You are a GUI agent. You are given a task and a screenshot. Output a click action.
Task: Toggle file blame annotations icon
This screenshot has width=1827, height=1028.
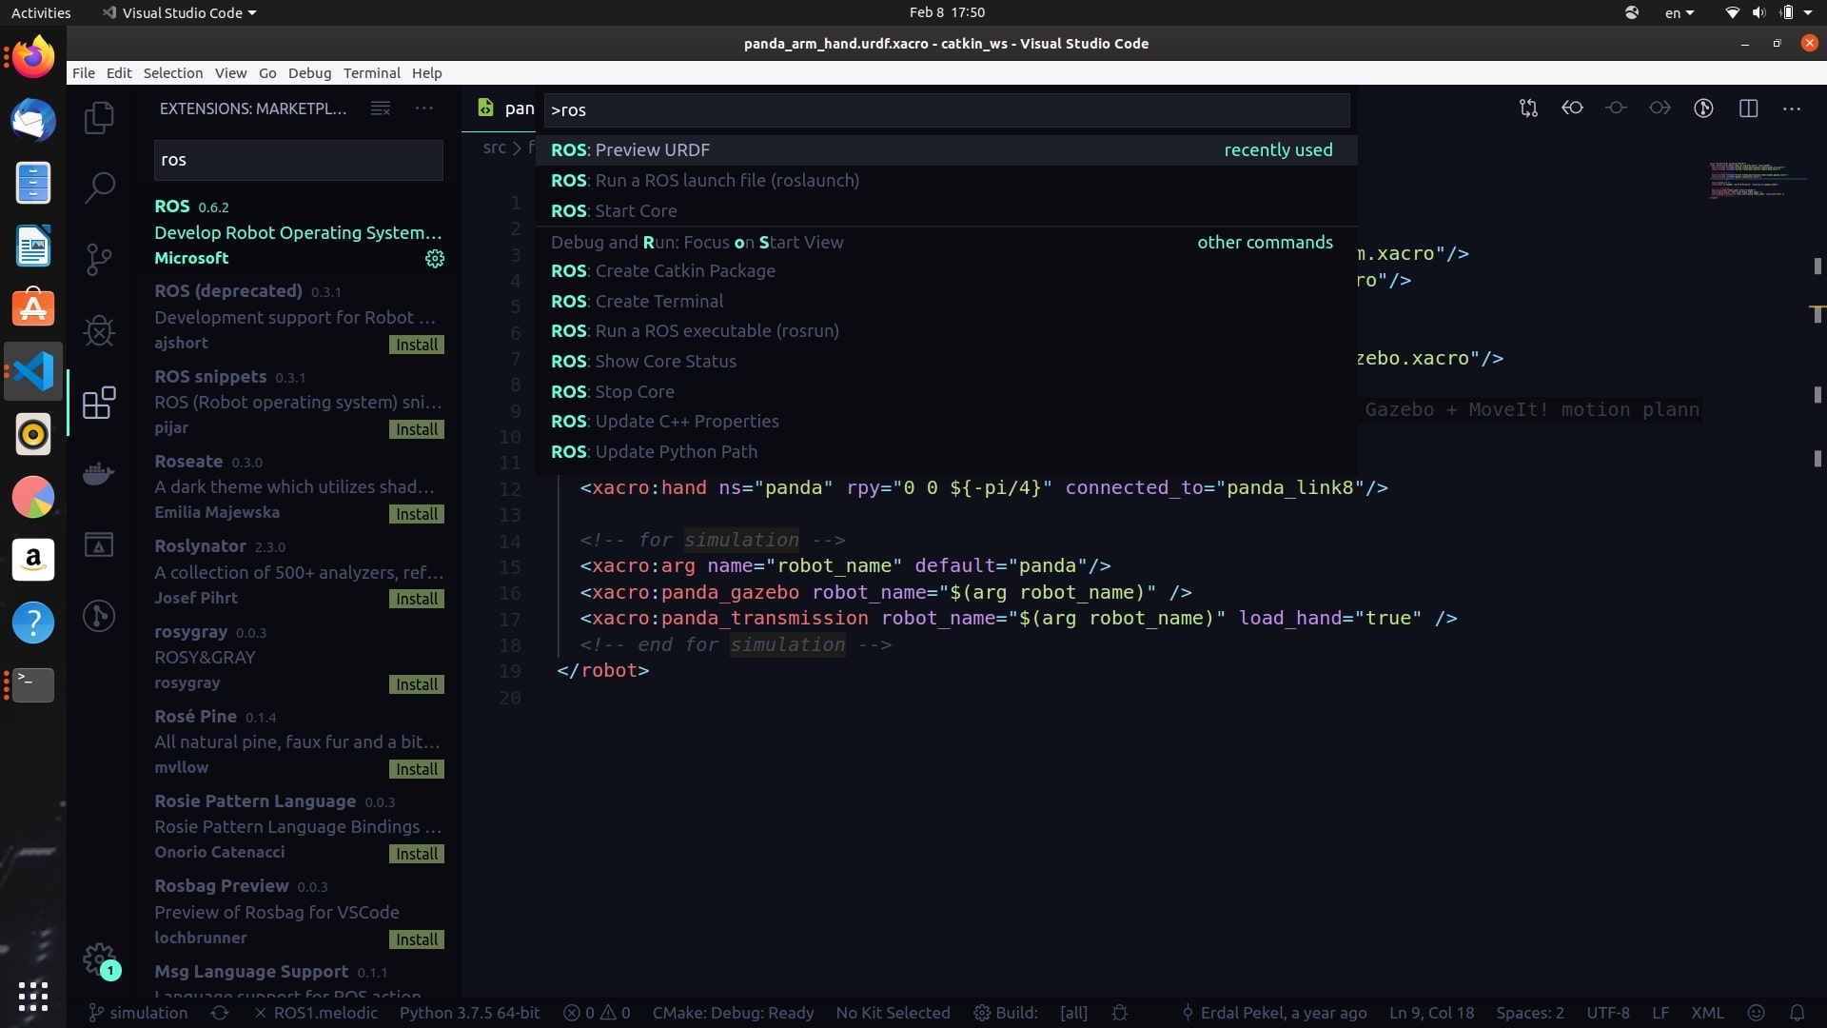point(1703,109)
